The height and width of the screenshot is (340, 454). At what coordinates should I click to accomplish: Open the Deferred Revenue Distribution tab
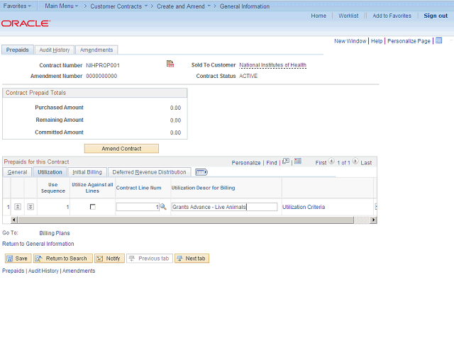click(149, 172)
